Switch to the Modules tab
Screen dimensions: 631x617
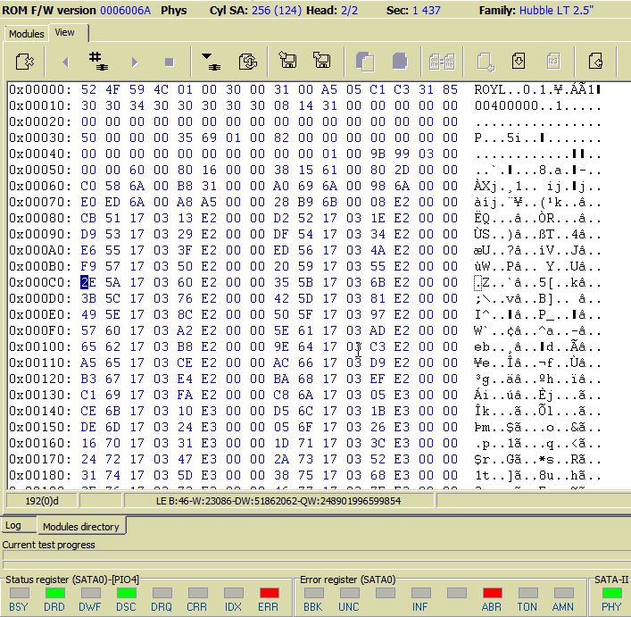pyautogui.click(x=26, y=34)
